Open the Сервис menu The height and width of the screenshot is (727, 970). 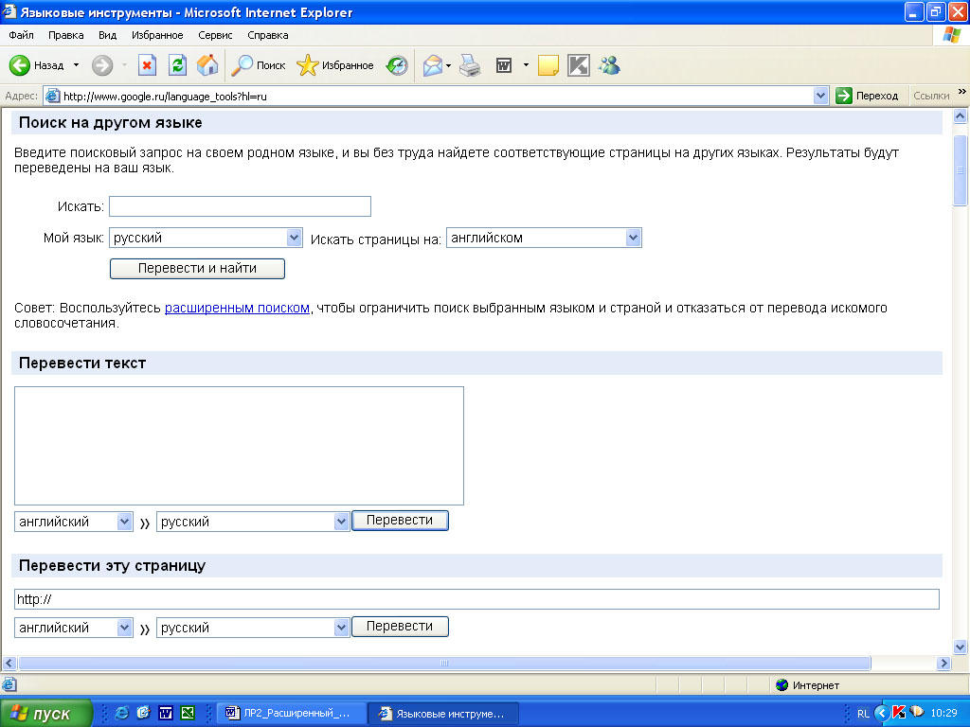[x=215, y=35]
